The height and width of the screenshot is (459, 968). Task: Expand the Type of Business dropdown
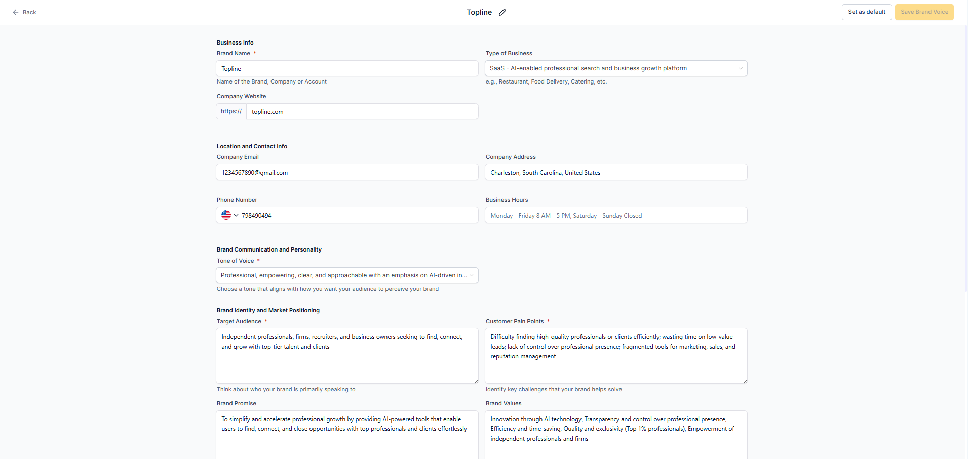click(x=616, y=68)
